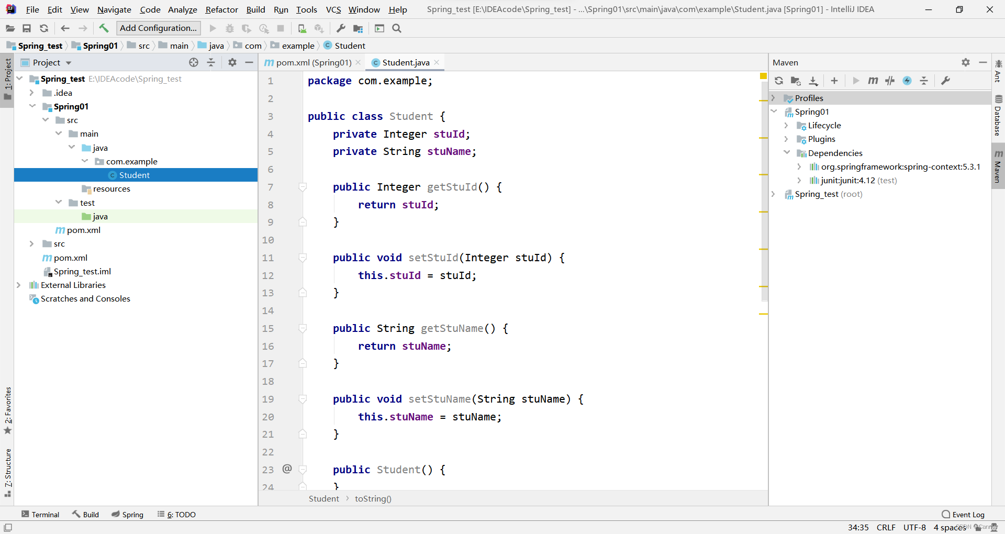This screenshot has height=534, width=1005.
Task: Hide the Project panel with the minus icon
Action: pyautogui.click(x=249, y=62)
